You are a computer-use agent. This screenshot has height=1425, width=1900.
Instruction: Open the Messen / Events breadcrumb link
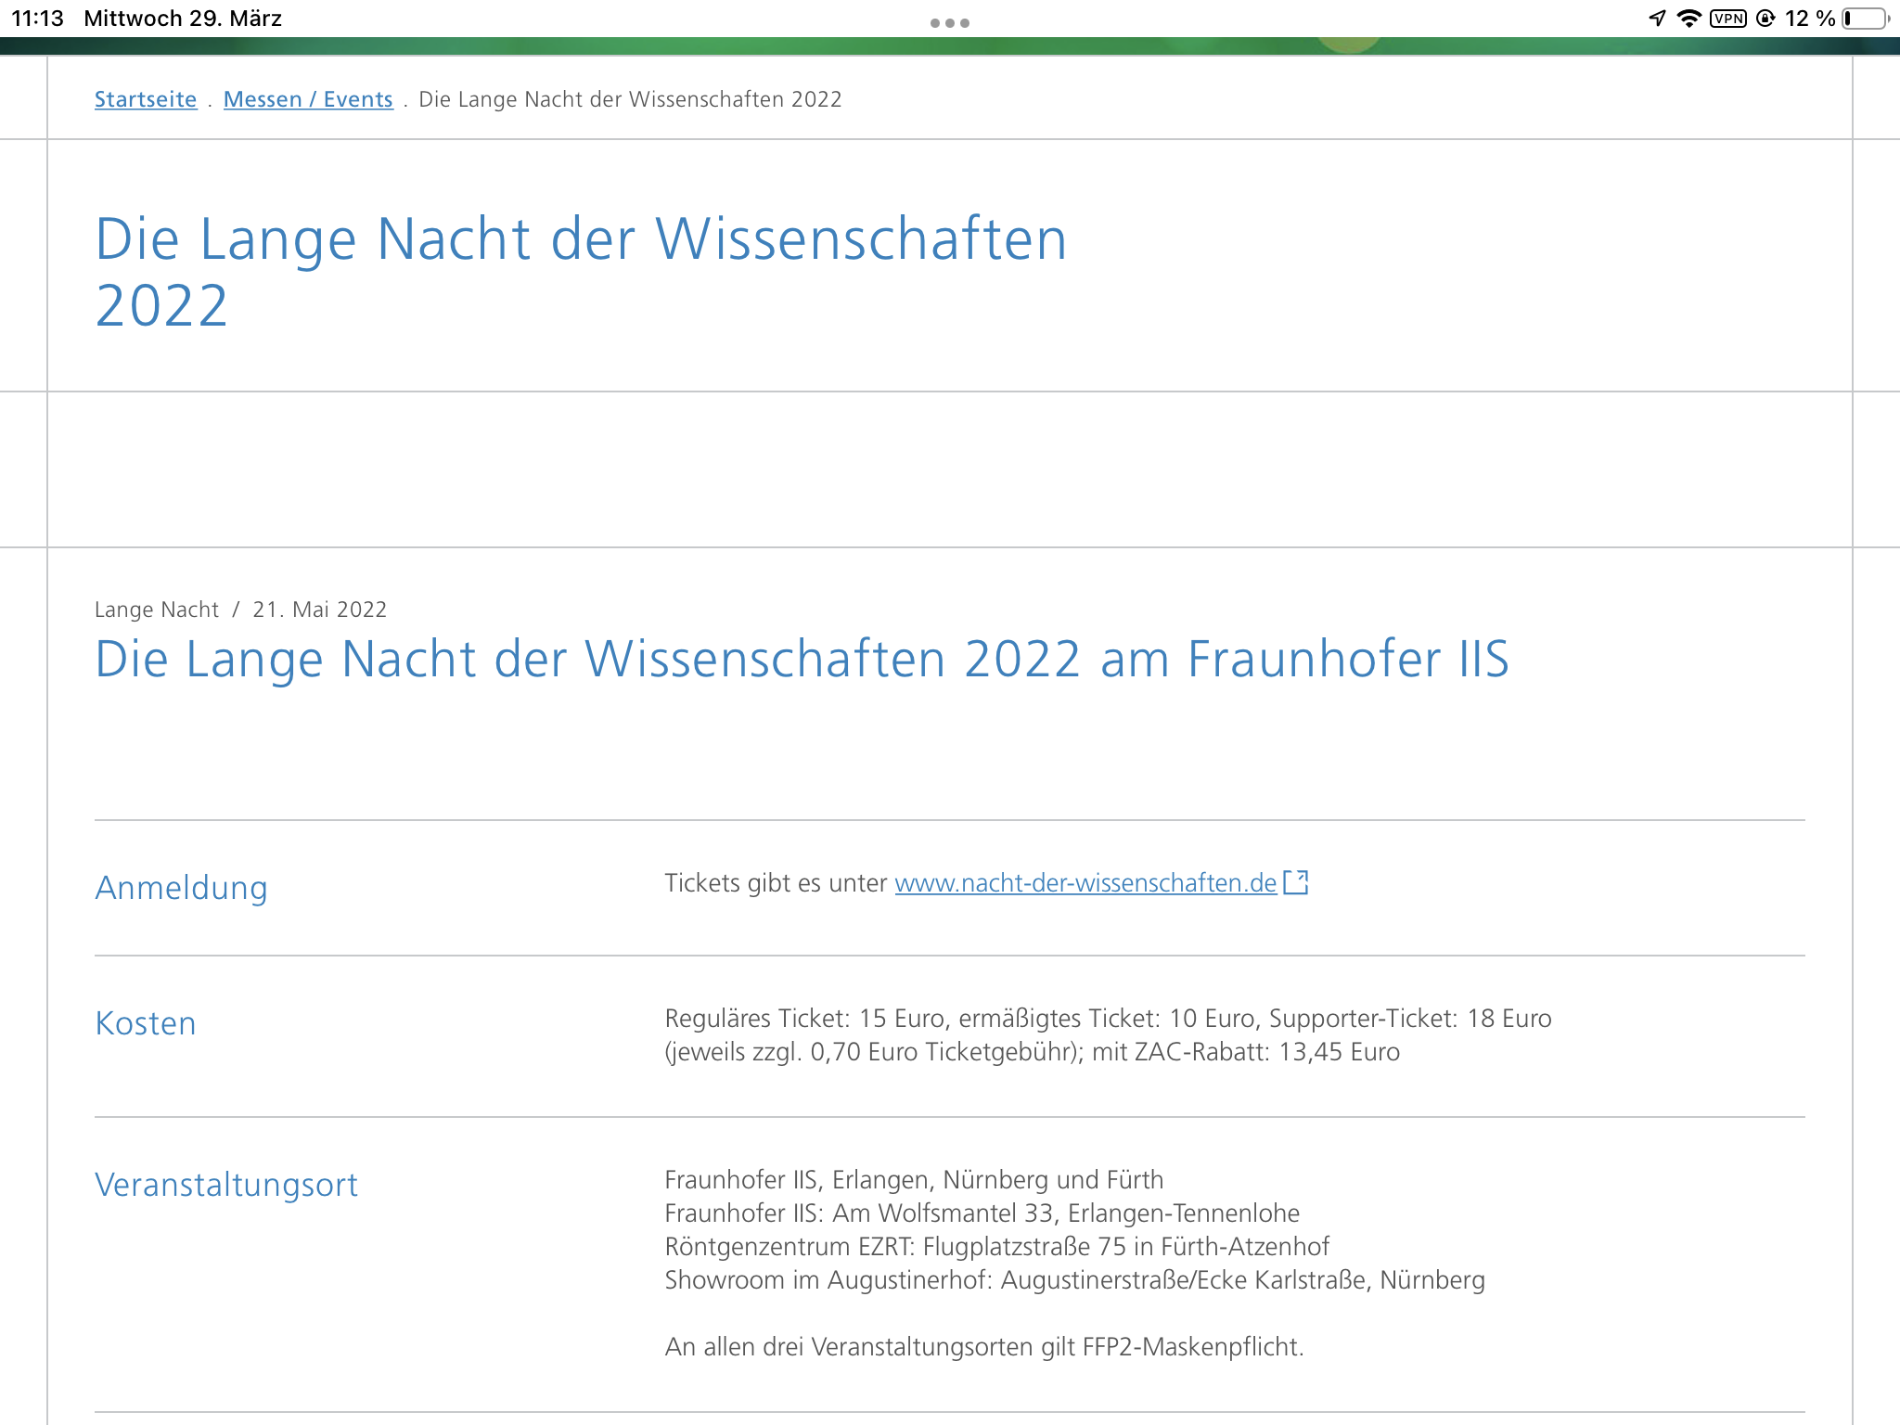click(x=308, y=99)
